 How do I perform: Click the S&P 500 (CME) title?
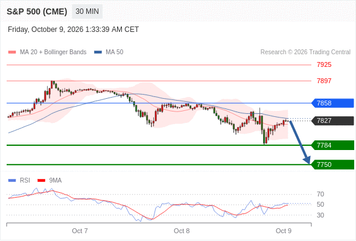37,11
